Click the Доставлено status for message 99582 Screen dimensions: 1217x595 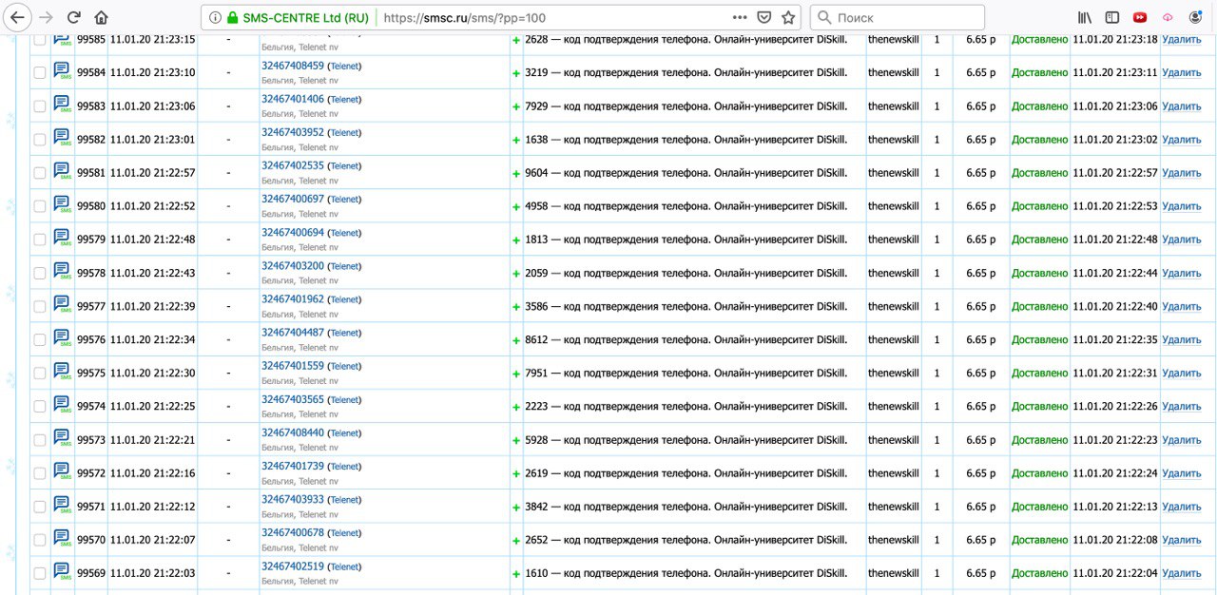click(1039, 140)
